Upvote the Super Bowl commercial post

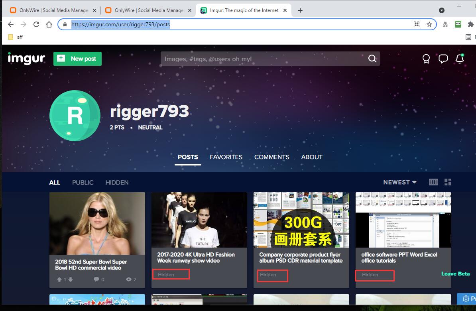[59, 280]
